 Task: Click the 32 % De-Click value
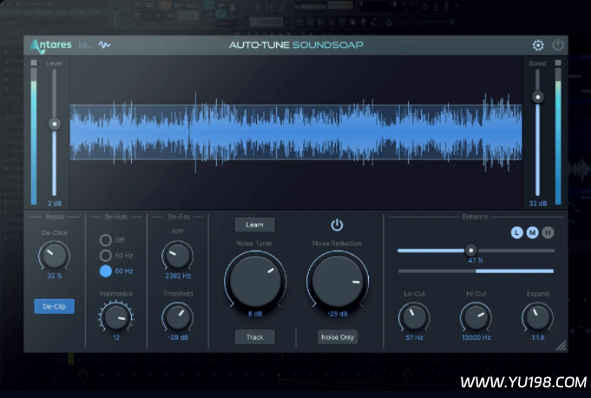click(x=55, y=276)
